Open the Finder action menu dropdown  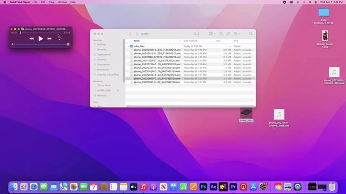coord(237,33)
